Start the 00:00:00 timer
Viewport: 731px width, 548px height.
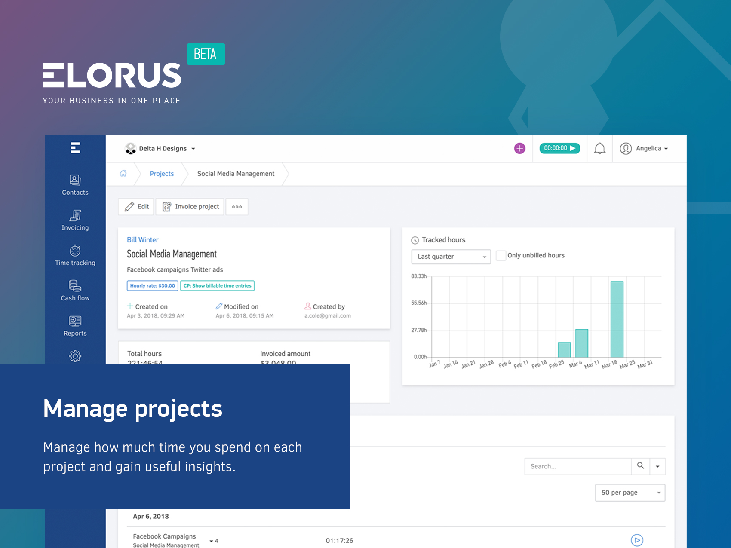560,148
